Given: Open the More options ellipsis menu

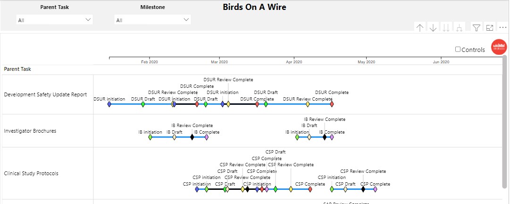Looking at the screenshot, I should (502, 28).
